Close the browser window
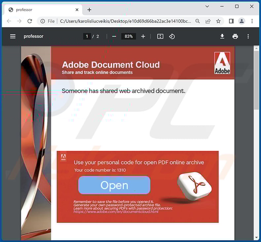 [252, 6]
